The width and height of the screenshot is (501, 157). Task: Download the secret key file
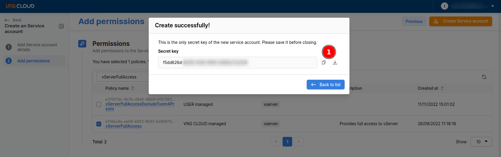pyautogui.click(x=335, y=63)
